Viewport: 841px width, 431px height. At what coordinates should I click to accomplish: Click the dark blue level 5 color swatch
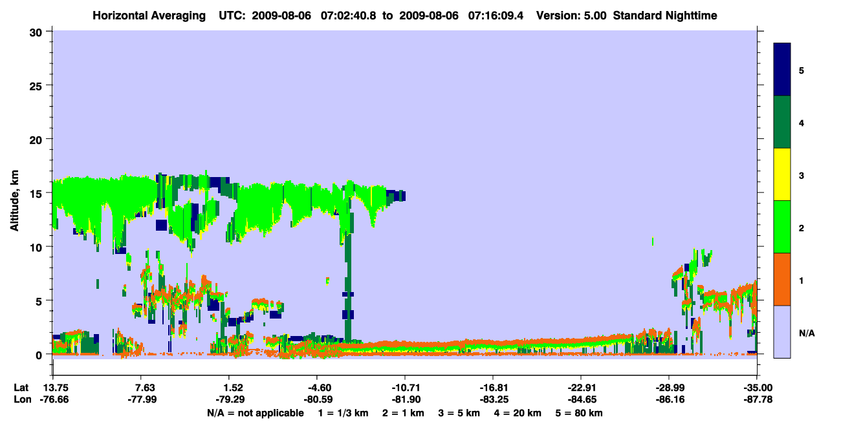coord(782,70)
